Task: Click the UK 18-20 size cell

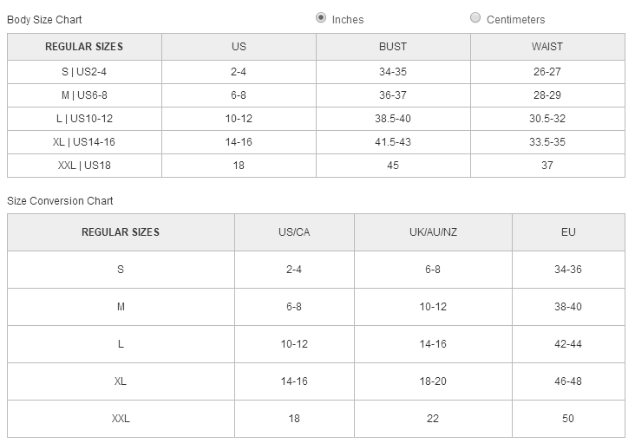Action: click(433, 381)
